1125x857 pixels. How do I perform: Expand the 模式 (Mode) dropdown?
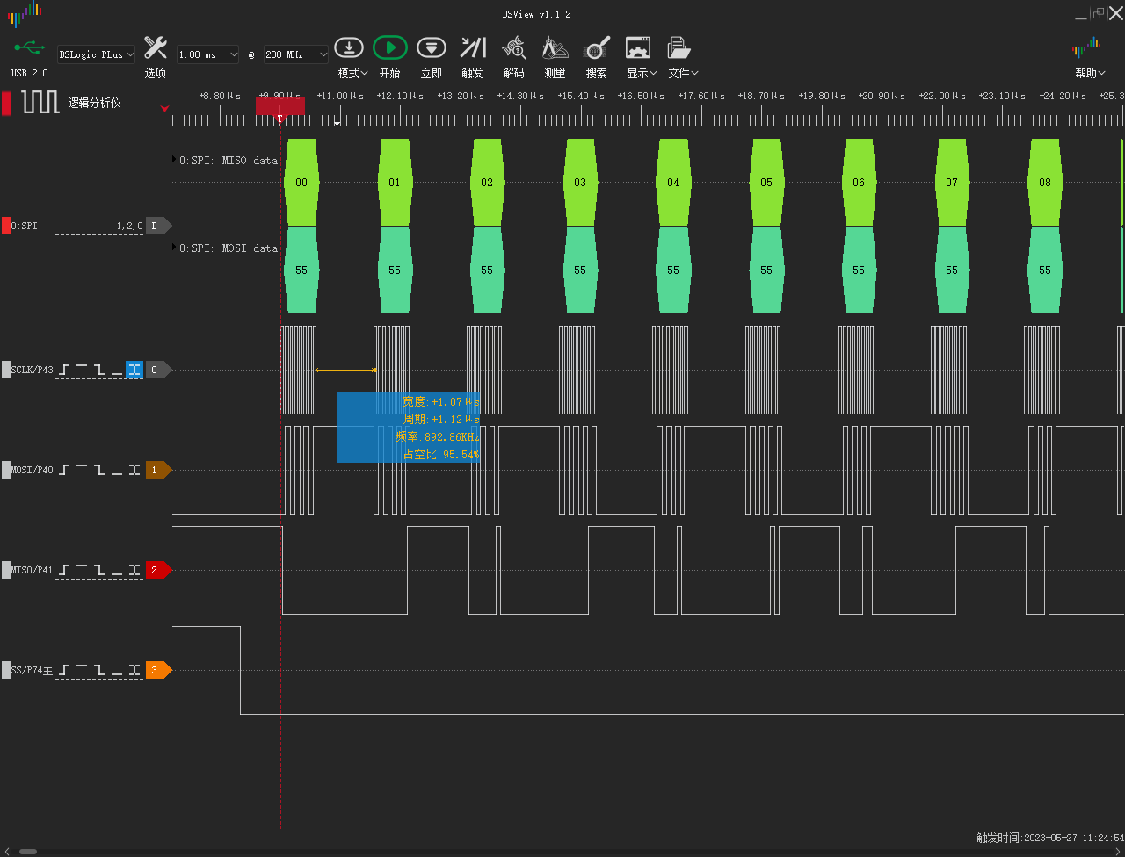(352, 73)
